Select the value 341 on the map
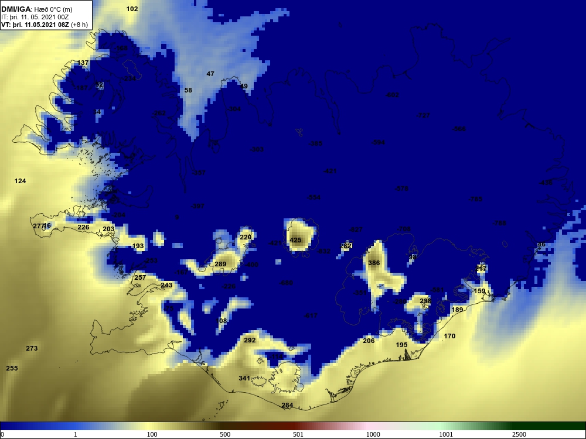Image resolution: width=586 pixels, height=439 pixels. tap(244, 378)
